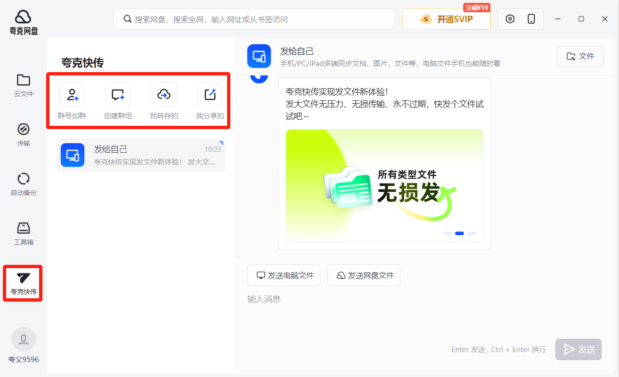This screenshot has height=377, width=619.
Task: Click the 发送 send button
Action: (578, 349)
